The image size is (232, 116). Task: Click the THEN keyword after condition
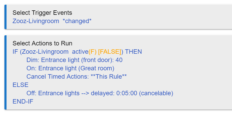tap(133, 52)
